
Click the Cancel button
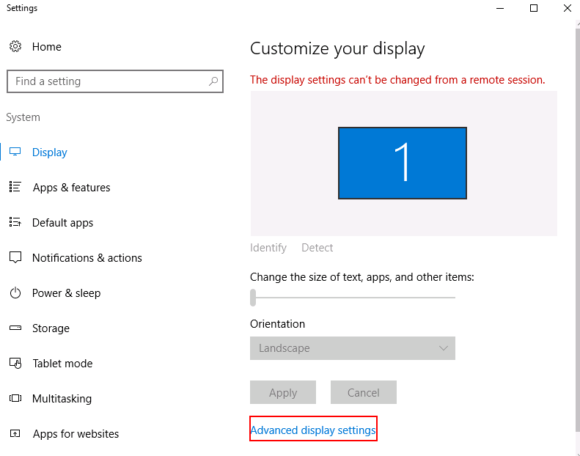(x=364, y=392)
